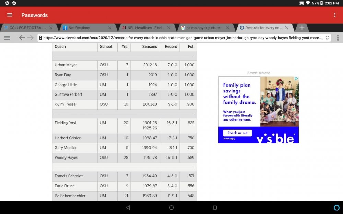This screenshot has width=343, height=214.
Task: Close the salma hayek picture tab
Action: [228, 28]
